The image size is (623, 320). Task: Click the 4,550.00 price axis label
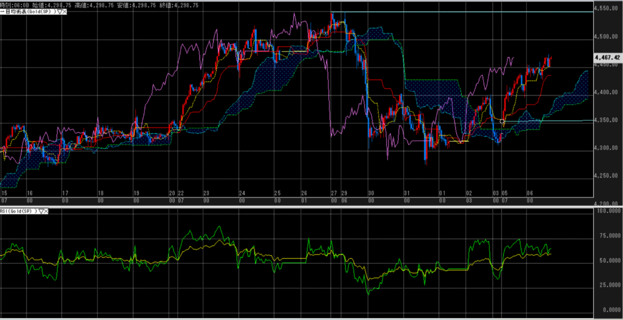[608, 9]
